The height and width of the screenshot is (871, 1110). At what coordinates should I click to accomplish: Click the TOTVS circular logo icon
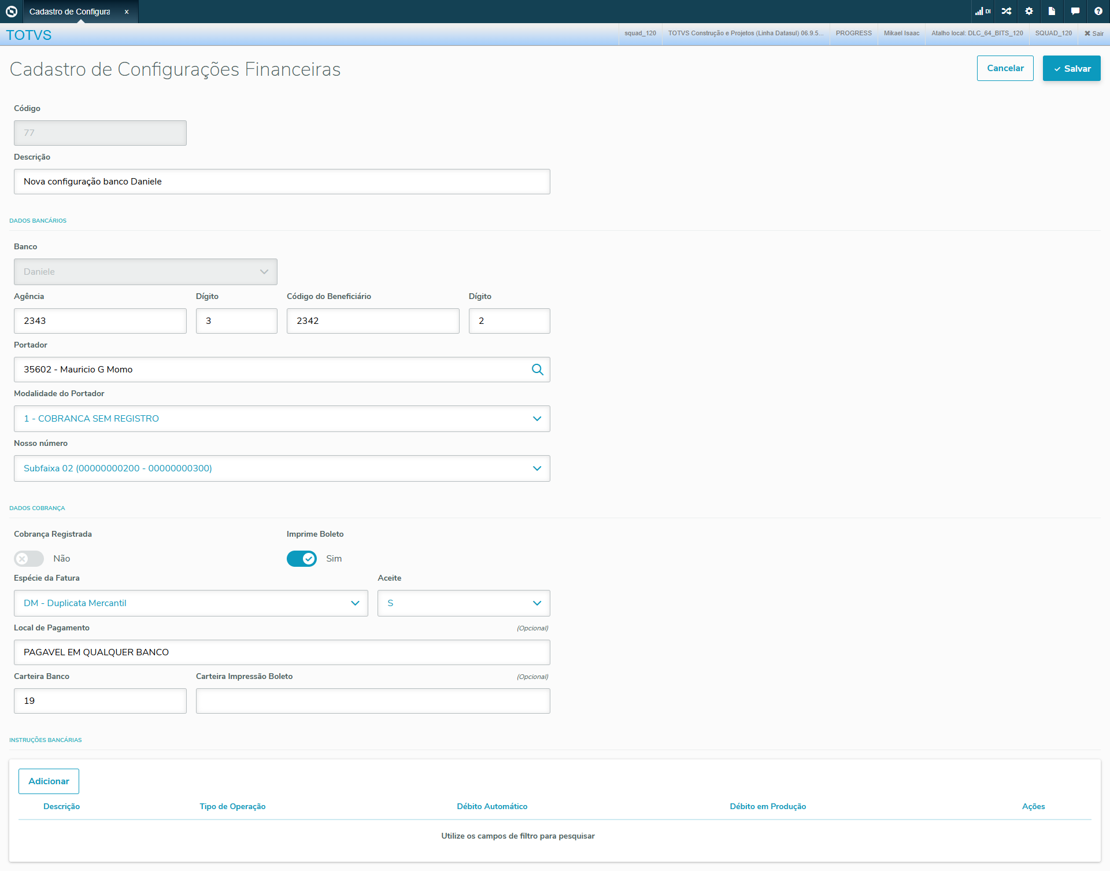pos(12,11)
